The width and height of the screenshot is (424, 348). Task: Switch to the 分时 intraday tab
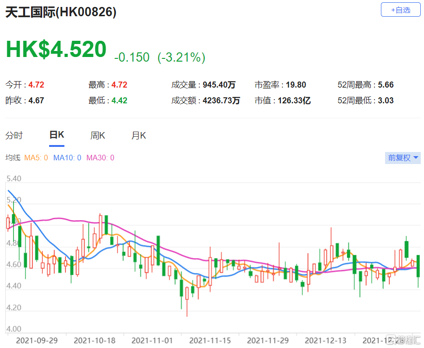(14, 136)
